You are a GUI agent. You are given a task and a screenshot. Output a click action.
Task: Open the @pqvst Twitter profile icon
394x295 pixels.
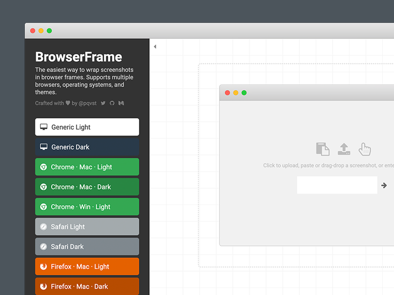tap(103, 103)
